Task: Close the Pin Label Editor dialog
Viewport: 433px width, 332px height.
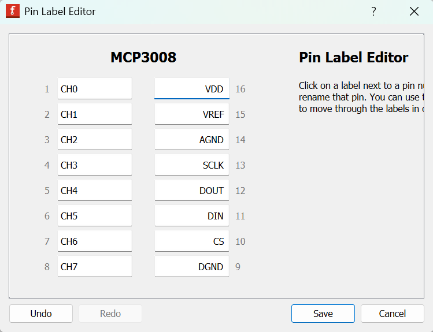Action: click(x=414, y=12)
